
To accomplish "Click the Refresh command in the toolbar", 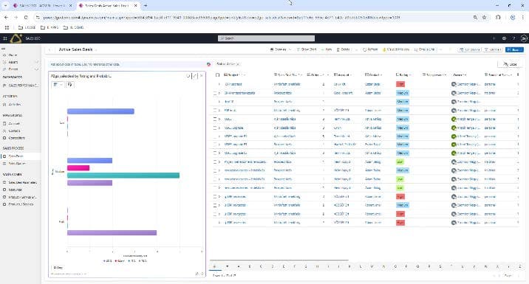I will click(370, 49).
